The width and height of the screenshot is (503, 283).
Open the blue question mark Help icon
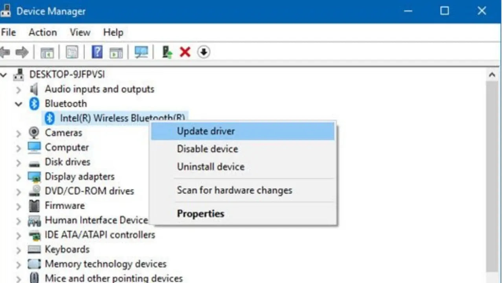click(x=97, y=52)
